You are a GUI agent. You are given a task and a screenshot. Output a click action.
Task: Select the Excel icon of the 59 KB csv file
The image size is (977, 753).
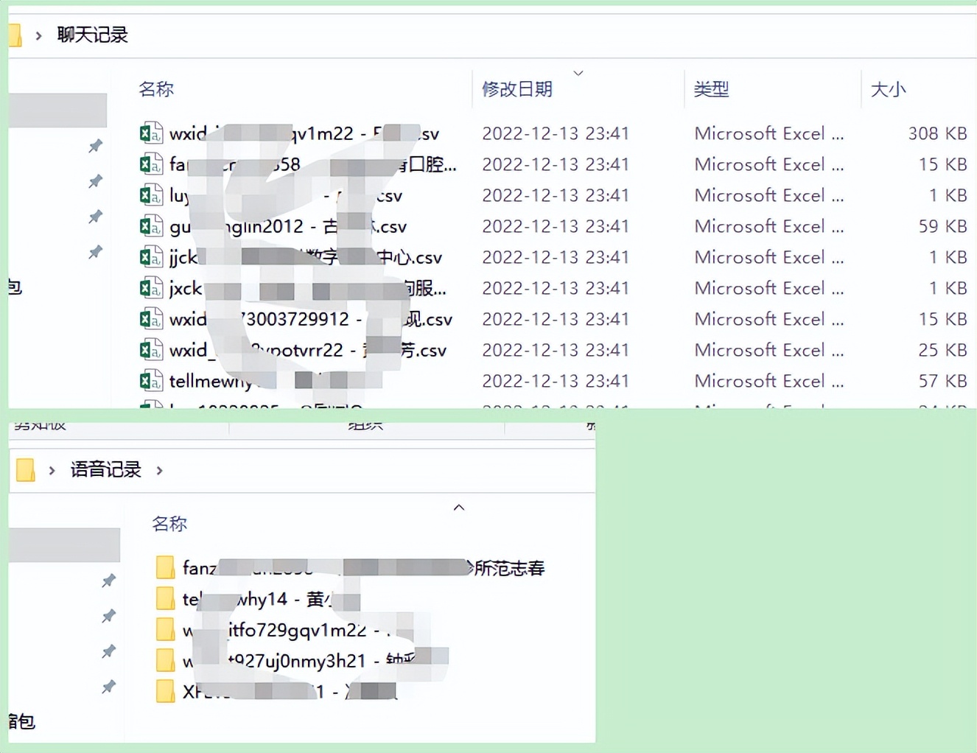151,225
